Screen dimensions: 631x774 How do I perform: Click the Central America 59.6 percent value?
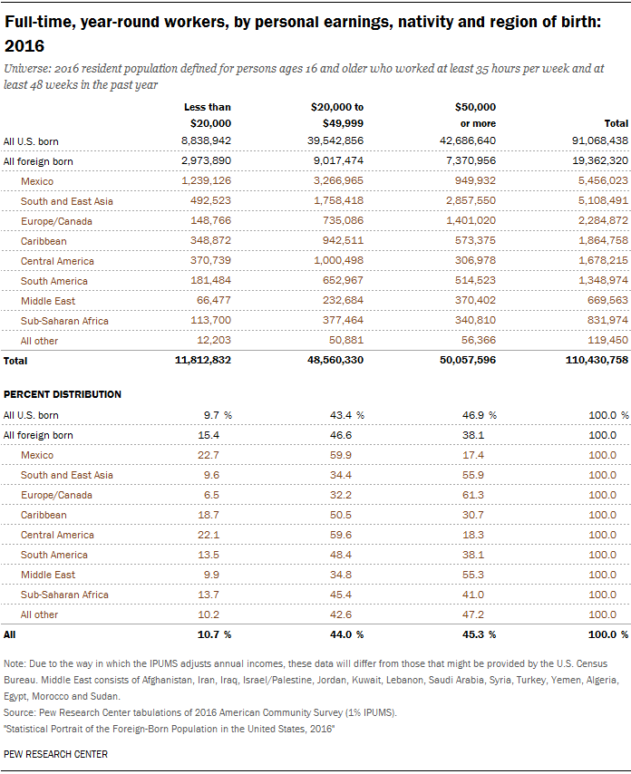tap(341, 535)
